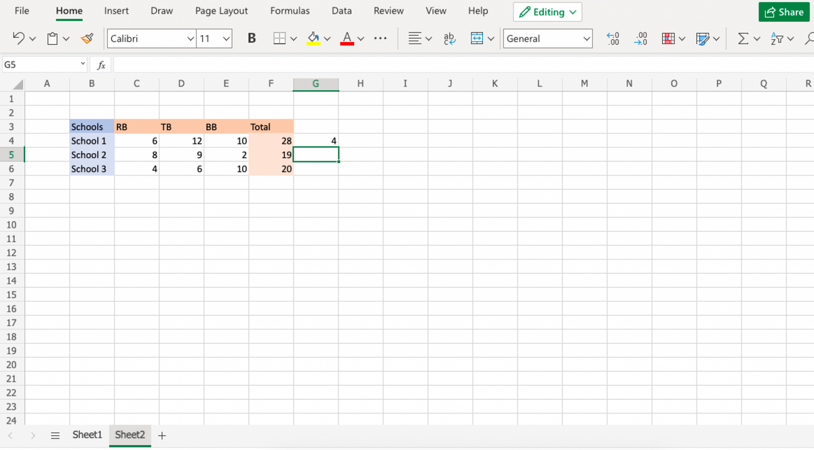
Task: Select row 5 header
Action: coord(12,155)
